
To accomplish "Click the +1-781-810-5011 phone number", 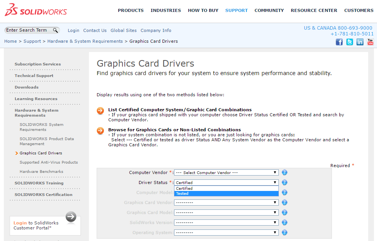I will tap(352, 34).
